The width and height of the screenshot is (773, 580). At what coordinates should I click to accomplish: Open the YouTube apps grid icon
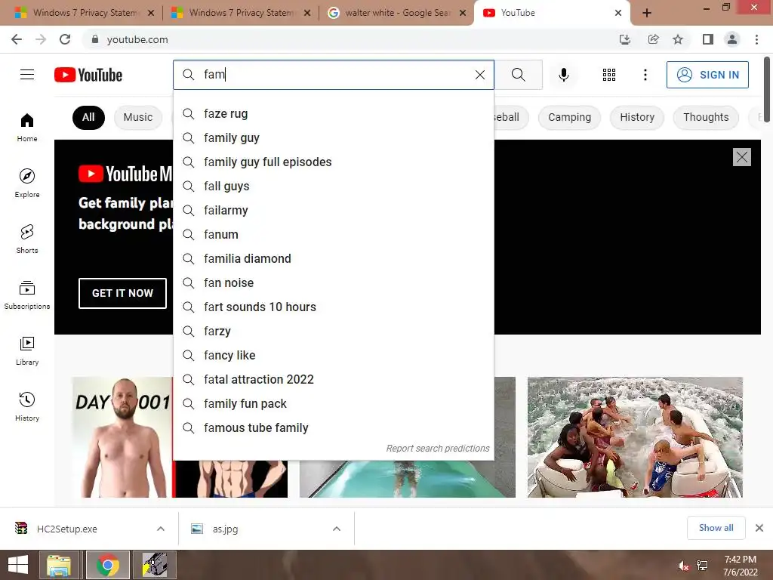(x=609, y=75)
